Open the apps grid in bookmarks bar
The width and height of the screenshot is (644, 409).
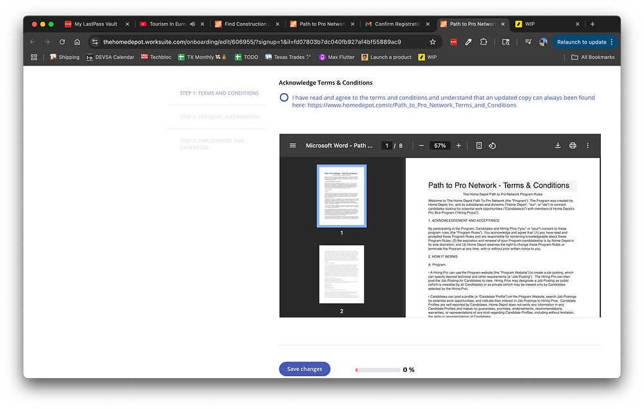coord(34,57)
